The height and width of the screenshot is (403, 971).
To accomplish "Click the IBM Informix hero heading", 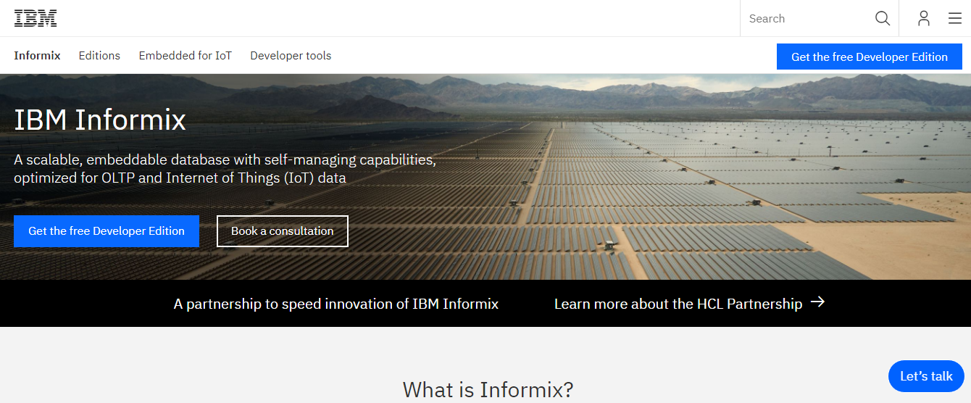I will [100, 120].
